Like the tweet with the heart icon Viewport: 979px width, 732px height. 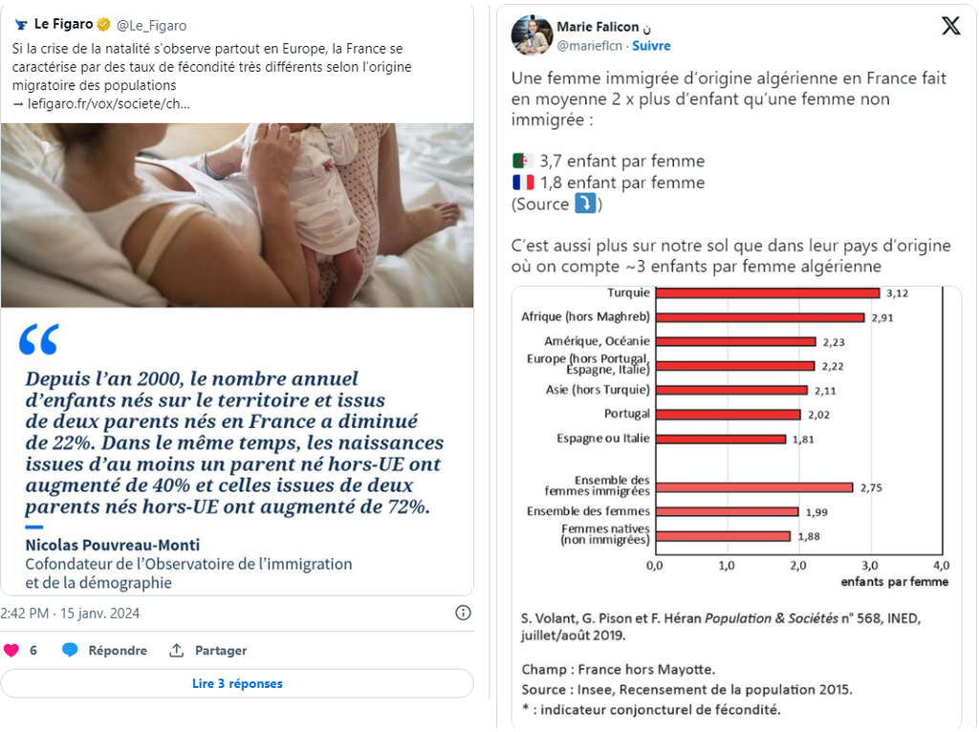click(11, 651)
